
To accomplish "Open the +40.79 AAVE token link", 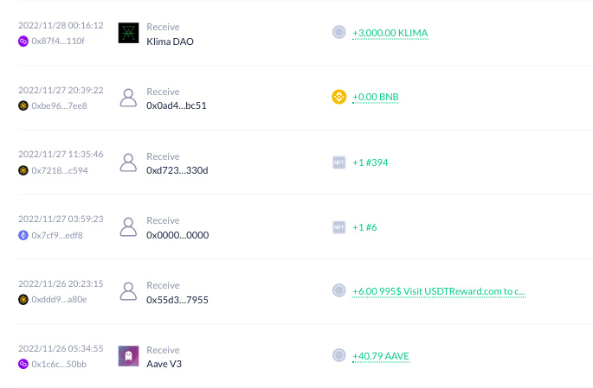I will 380,356.
